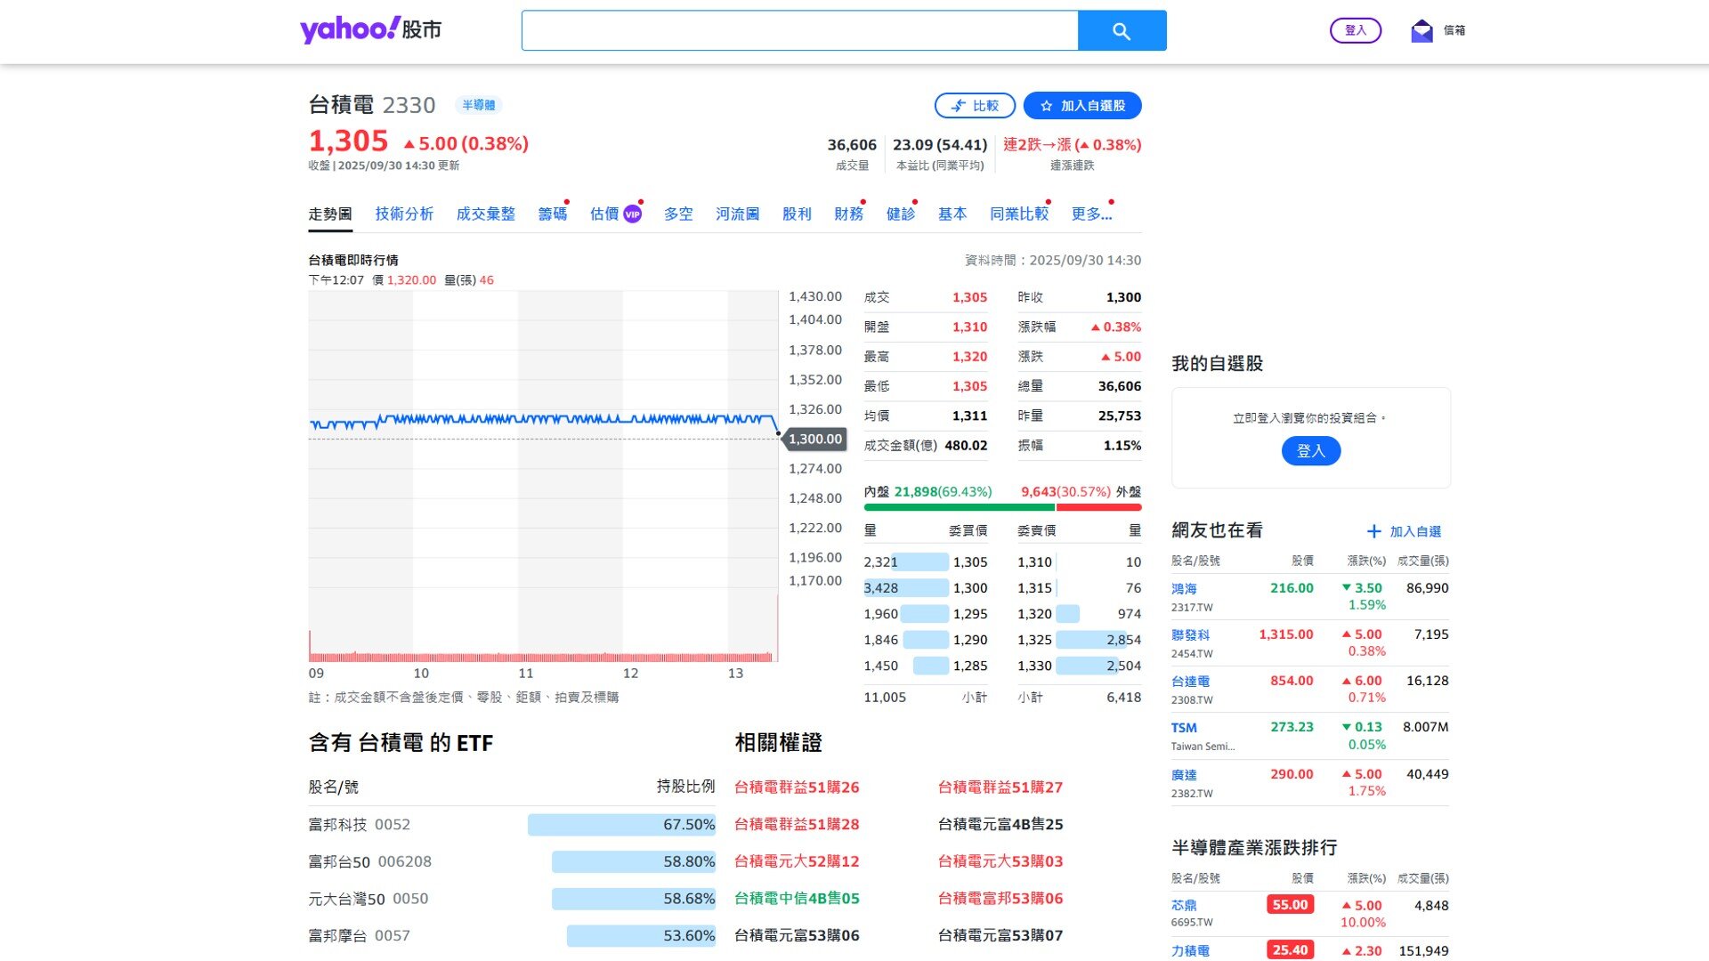Open 聯發科 stock link
This screenshot has height=961, width=1709.
1190,635
